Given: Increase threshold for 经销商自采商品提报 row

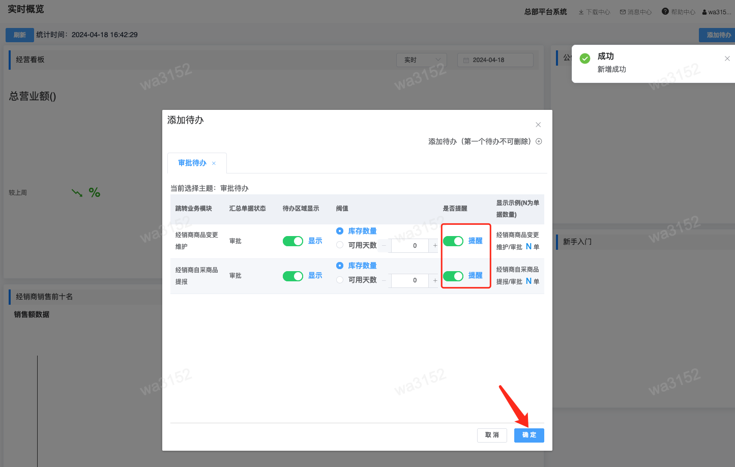Looking at the screenshot, I should click(x=435, y=280).
